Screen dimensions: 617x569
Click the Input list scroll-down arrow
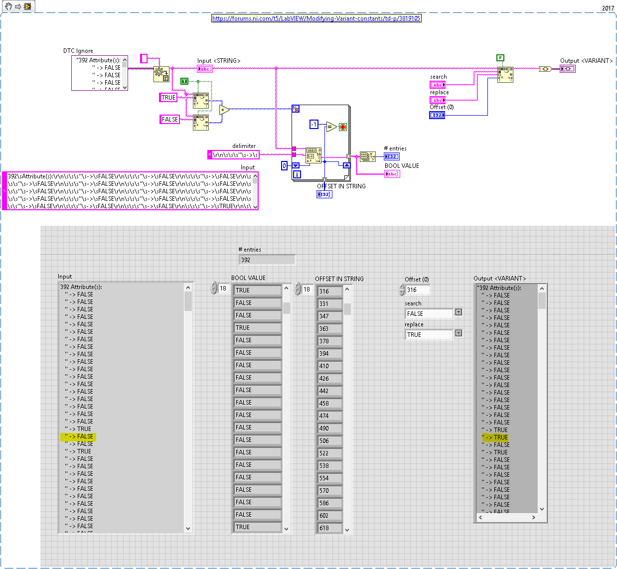pos(188,529)
